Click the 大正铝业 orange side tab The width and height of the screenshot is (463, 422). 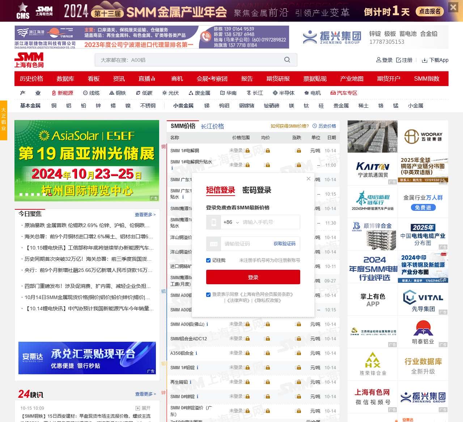[x=4, y=120]
